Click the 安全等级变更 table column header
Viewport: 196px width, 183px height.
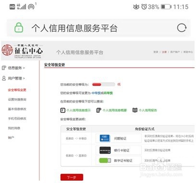[76, 129]
